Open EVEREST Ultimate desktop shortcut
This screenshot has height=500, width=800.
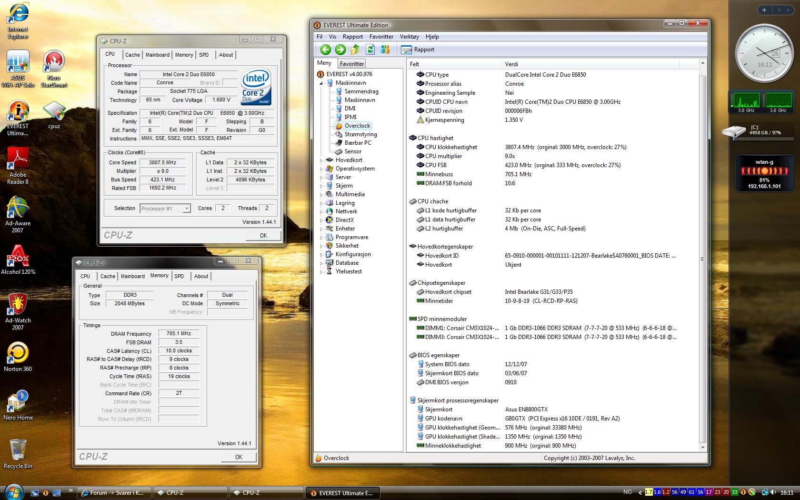tap(18, 118)
